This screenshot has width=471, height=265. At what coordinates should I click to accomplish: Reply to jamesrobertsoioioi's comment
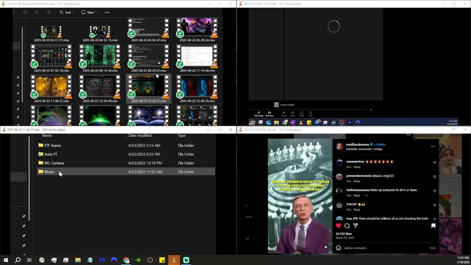pyautogui.click(x=357, y=181)
